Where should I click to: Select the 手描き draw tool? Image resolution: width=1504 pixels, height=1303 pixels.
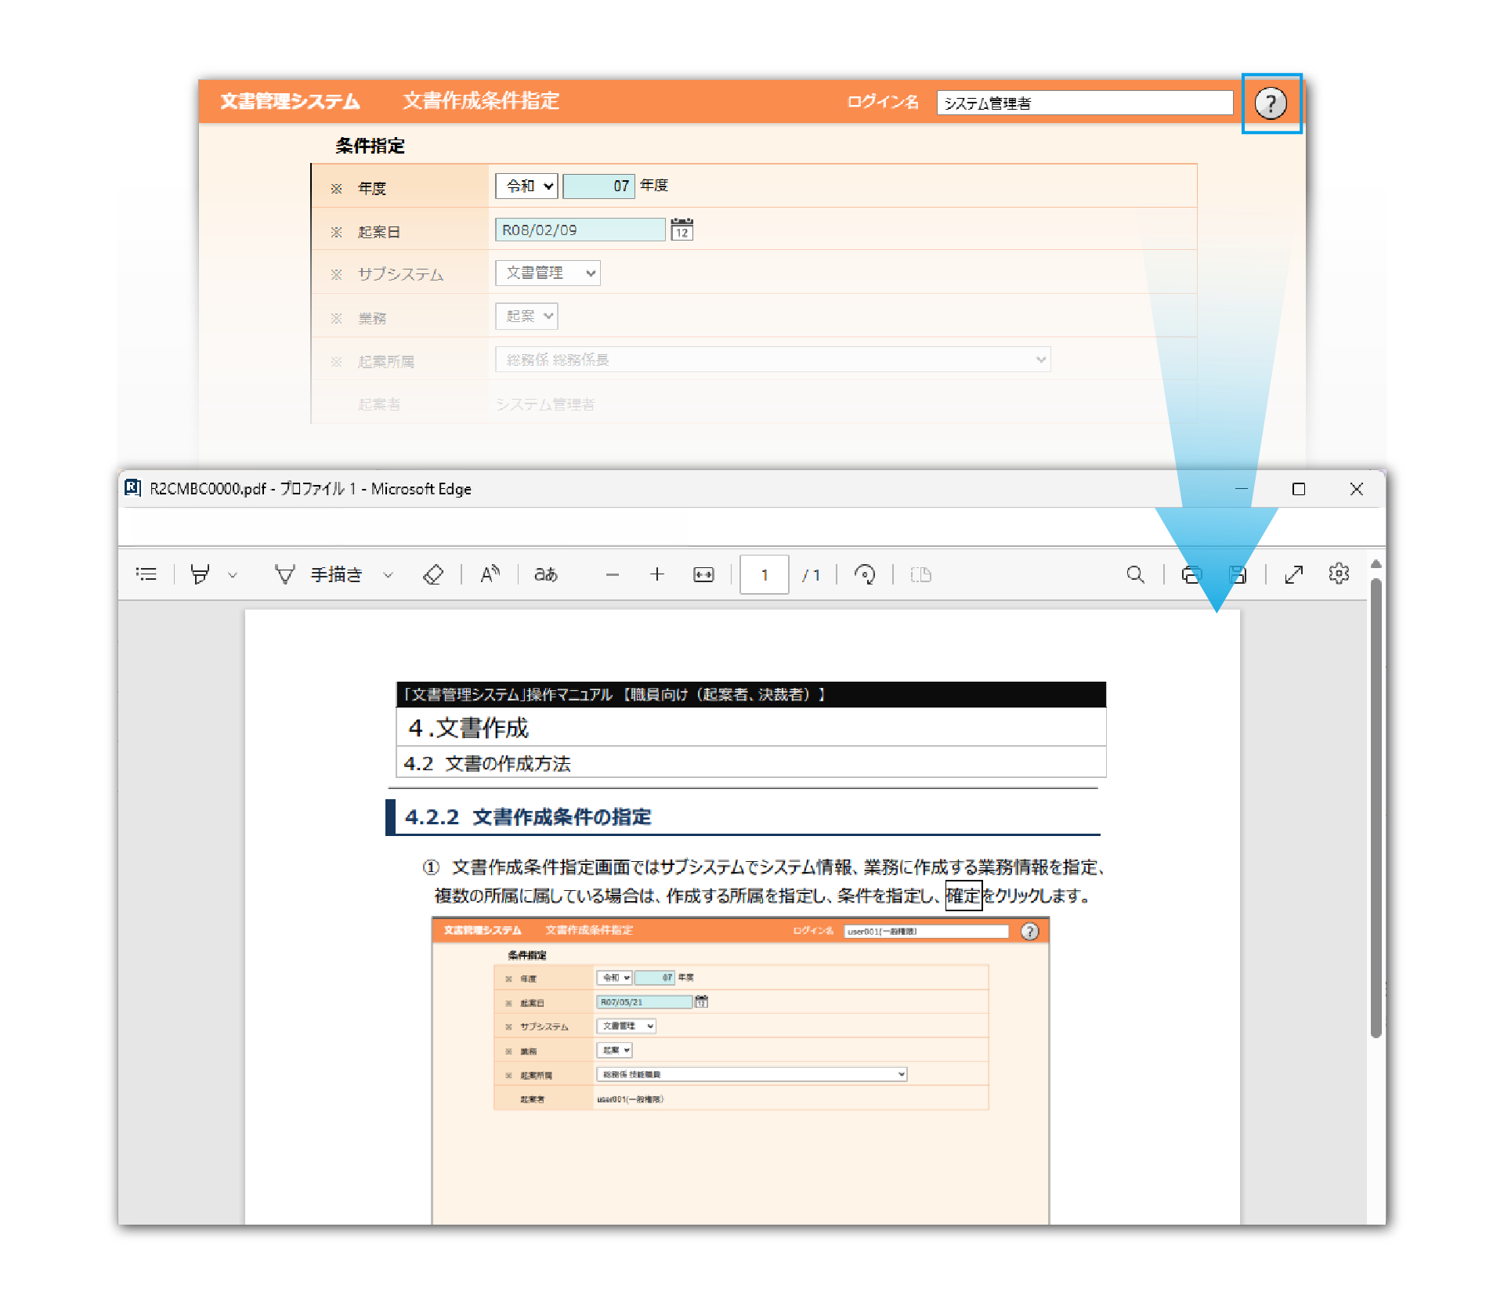(320, 574)
